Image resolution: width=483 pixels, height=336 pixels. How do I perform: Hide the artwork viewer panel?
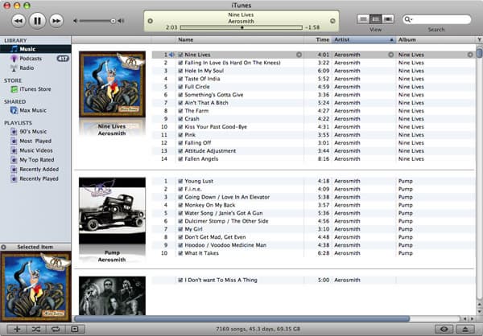coord(75,329)
